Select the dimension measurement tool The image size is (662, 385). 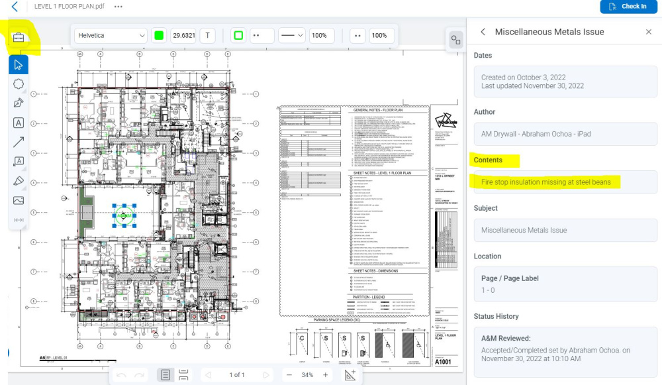coord(18,220)
